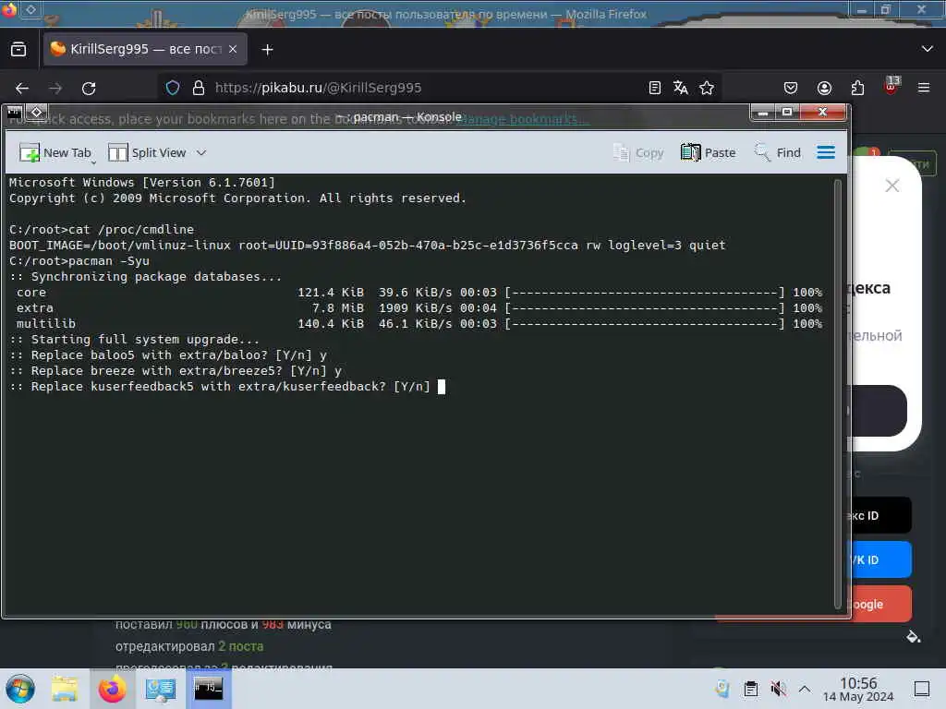Open Firefox View button

tap(18, 50)
